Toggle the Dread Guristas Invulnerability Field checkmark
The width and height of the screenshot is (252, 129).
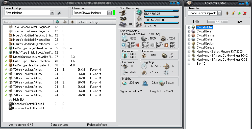(6, 57)
